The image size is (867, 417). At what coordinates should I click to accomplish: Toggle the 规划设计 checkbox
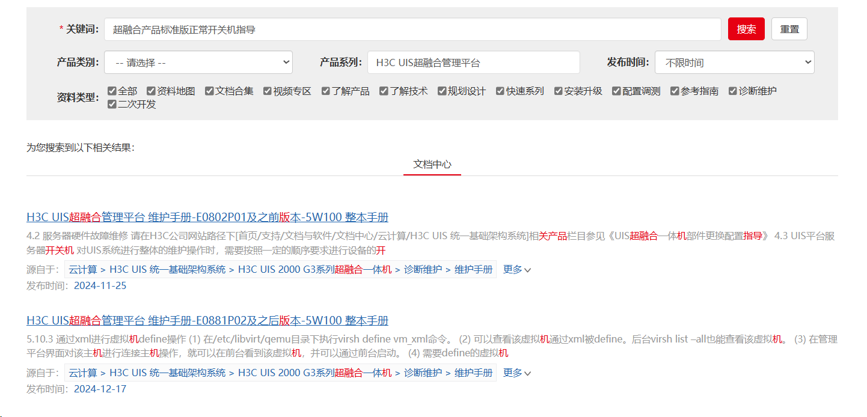[x=442, y=91]
